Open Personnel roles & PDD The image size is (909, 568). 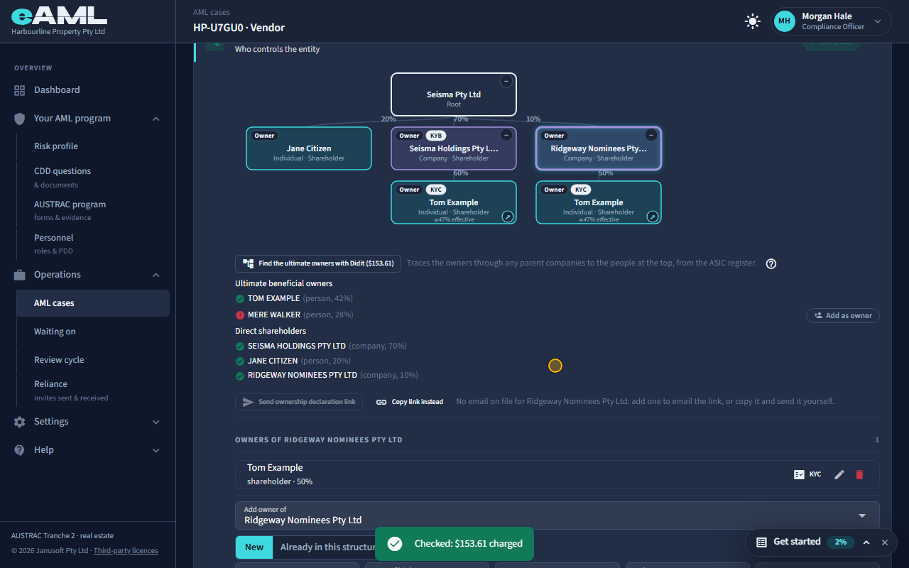coord(92,244)
